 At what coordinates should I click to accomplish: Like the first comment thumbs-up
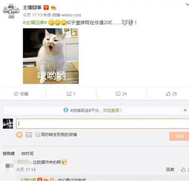point(183,170)
